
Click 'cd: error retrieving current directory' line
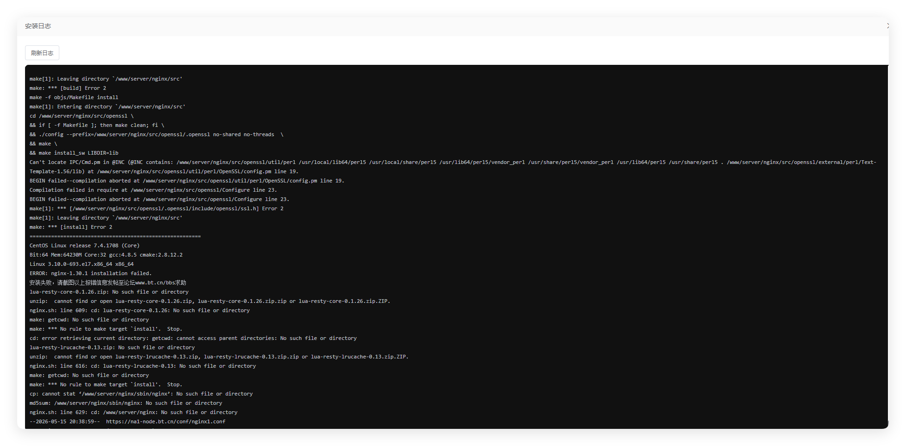(x=193, y=338)
